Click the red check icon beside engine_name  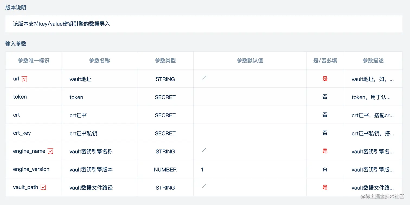50,151
